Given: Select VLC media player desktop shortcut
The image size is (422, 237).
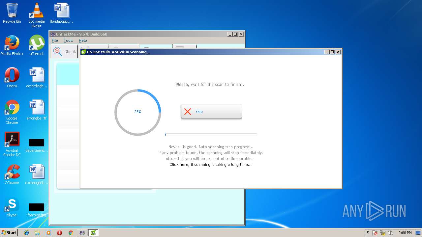Looking at the screenshot, I should coord(36,15).
